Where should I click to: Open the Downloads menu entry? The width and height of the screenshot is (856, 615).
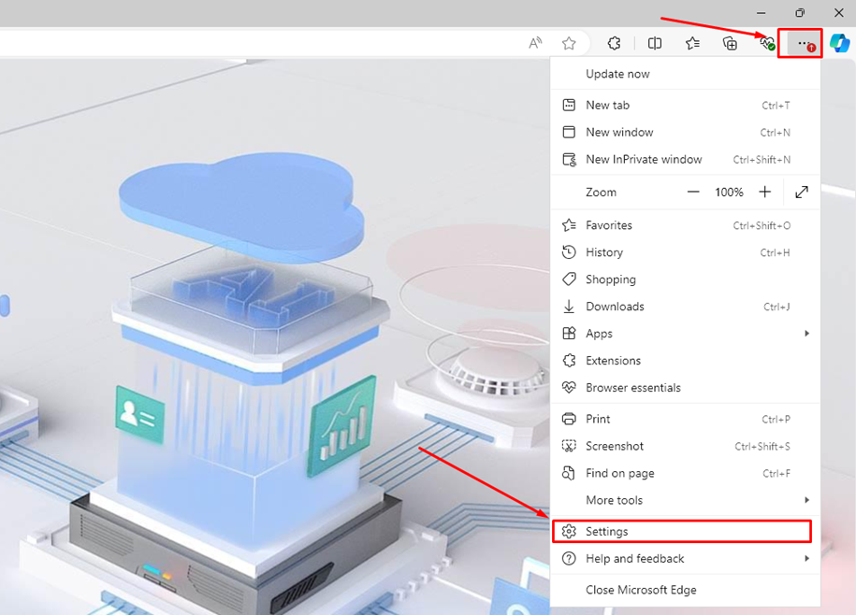point(685,307)
